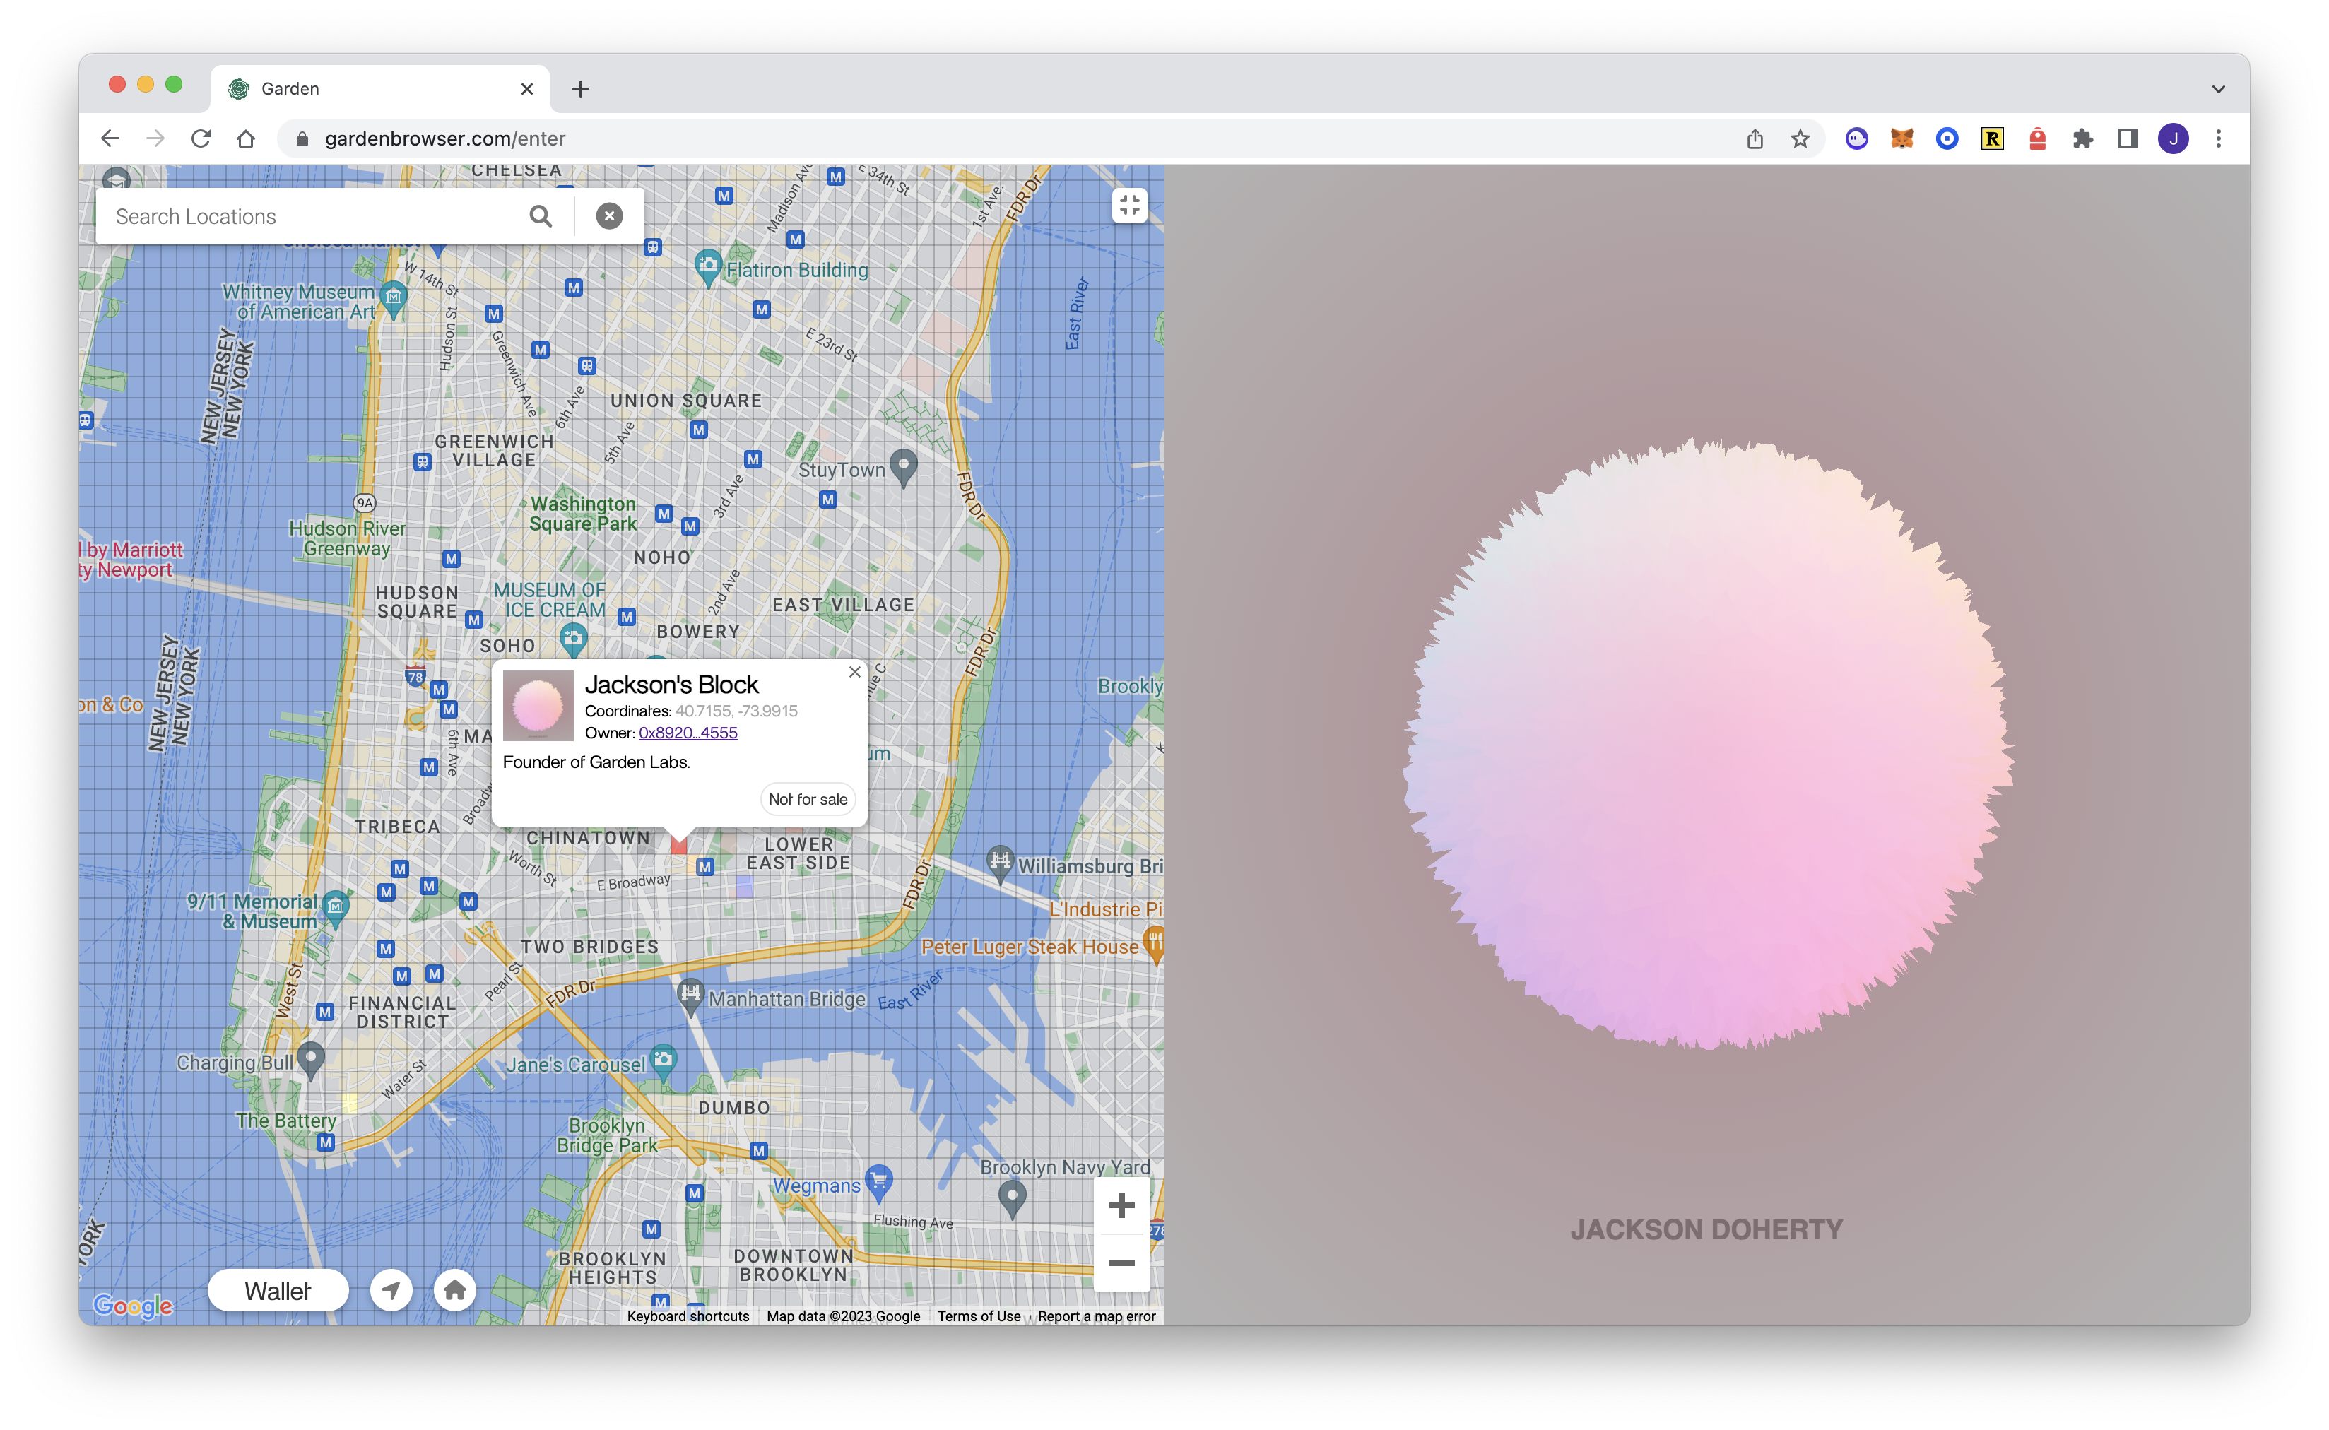Open the Chrome three-dot menu
Screen dimensions: 2329x1430
point(2218,139)
